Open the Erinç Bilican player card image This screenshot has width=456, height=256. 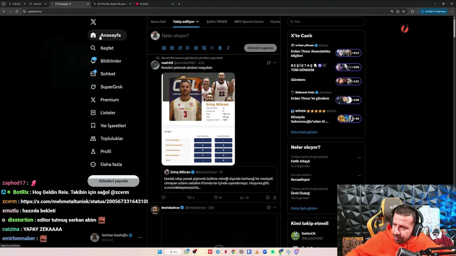tap(198, 119)
